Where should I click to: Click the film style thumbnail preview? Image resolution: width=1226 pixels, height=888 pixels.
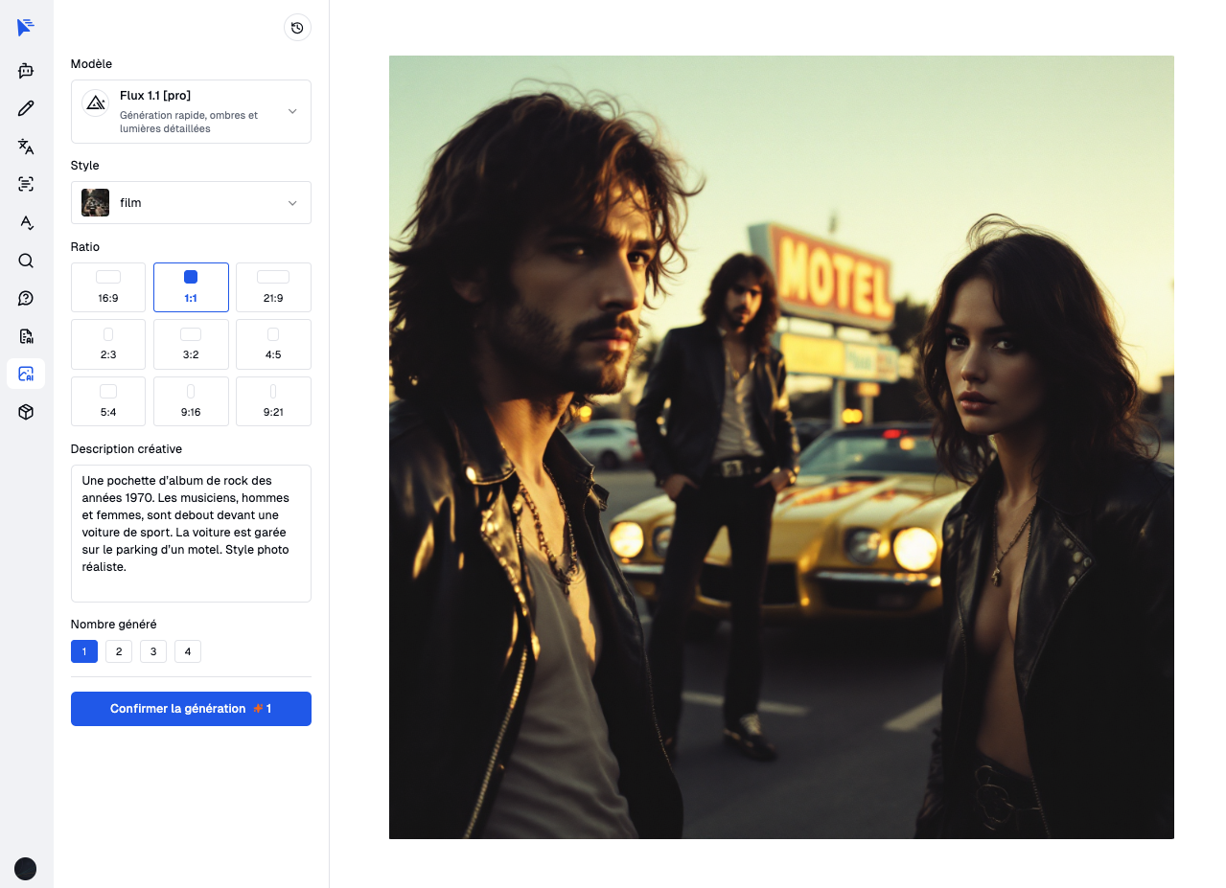click(95, 203)
